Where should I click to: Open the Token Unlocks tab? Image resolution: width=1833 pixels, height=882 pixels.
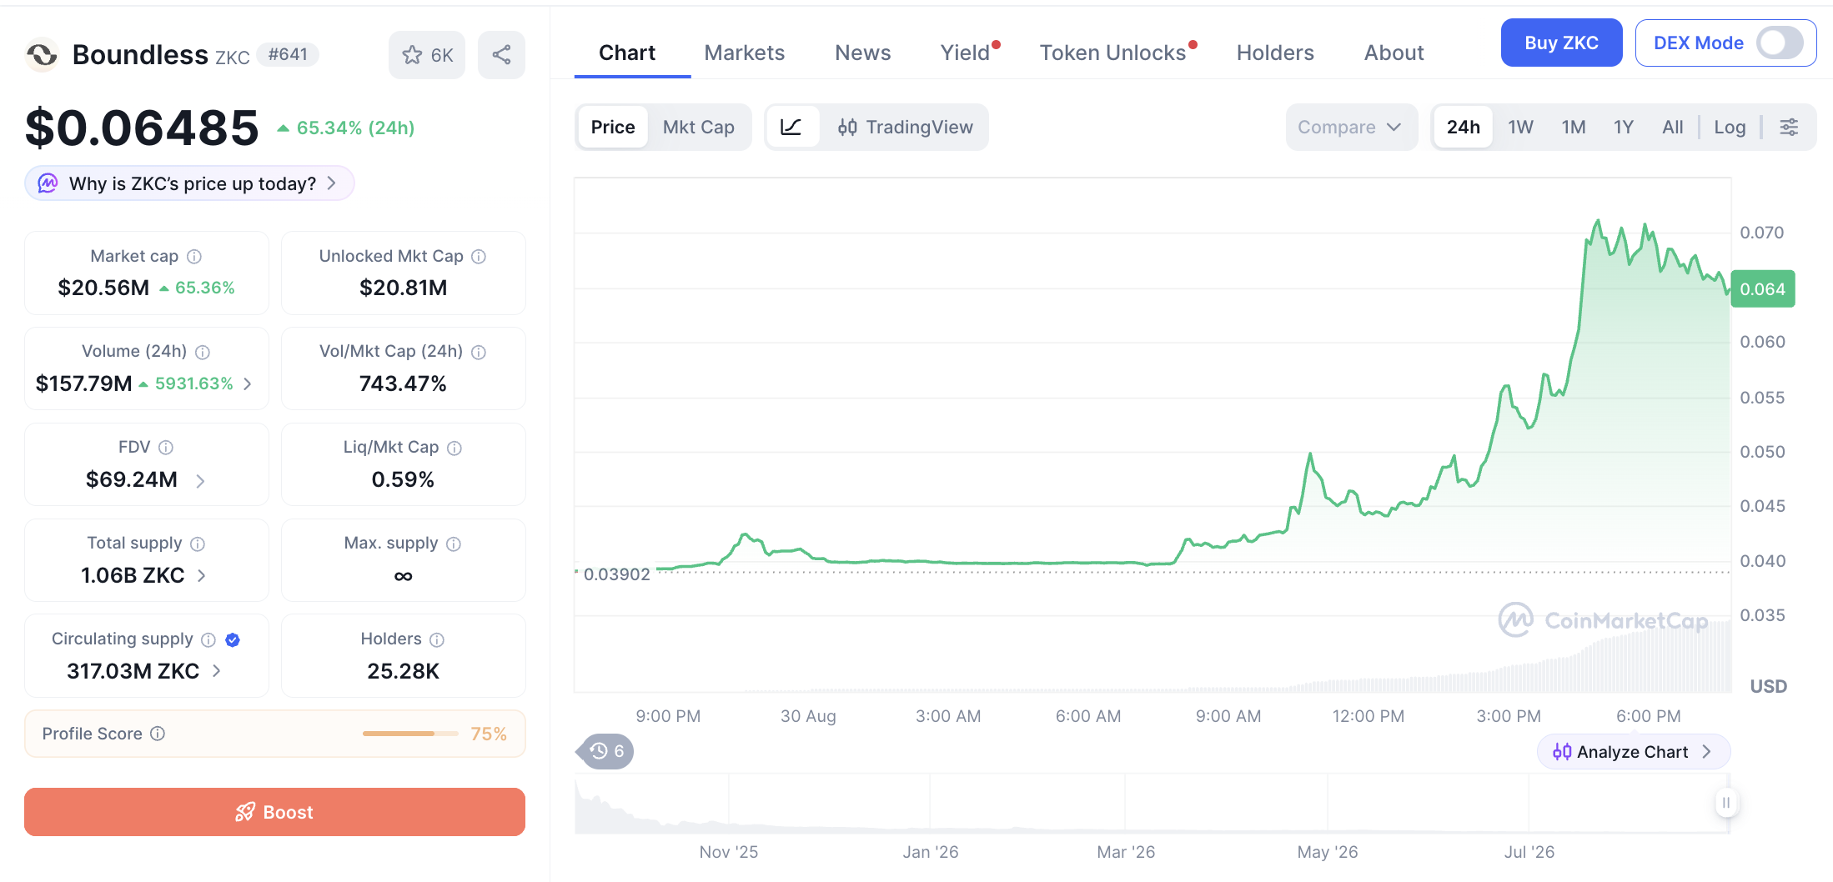tap(1112, 53)
